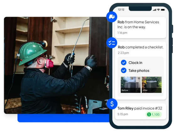
Task: Open the Tom Riley paid invoice card
Action: coord(140,111)
